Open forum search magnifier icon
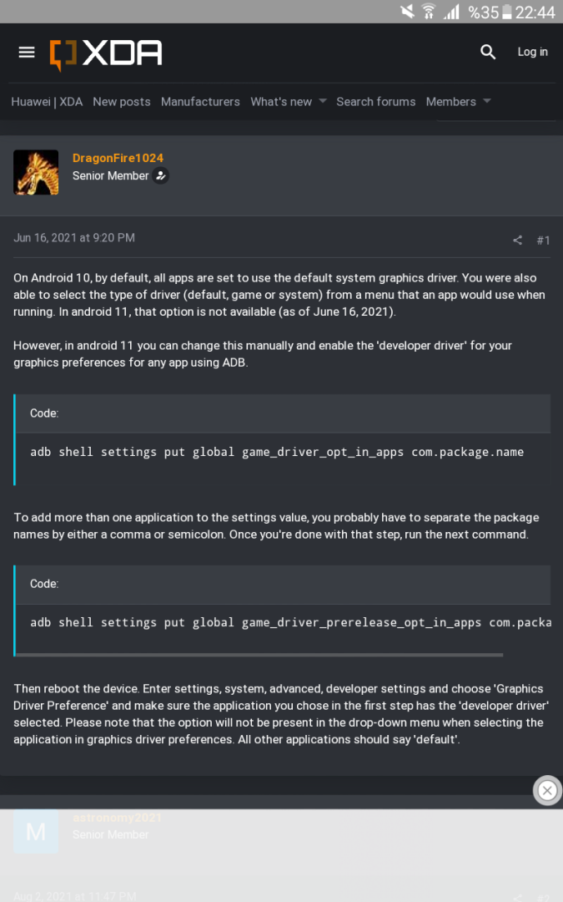This screenshot has height=902, width=563. click(488, 52)
